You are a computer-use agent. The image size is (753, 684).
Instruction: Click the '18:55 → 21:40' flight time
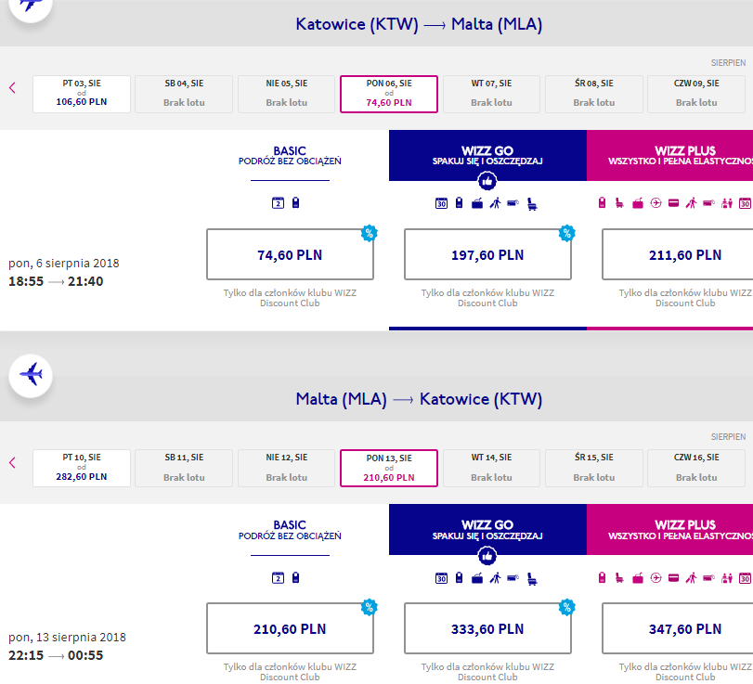click(56, 281)
